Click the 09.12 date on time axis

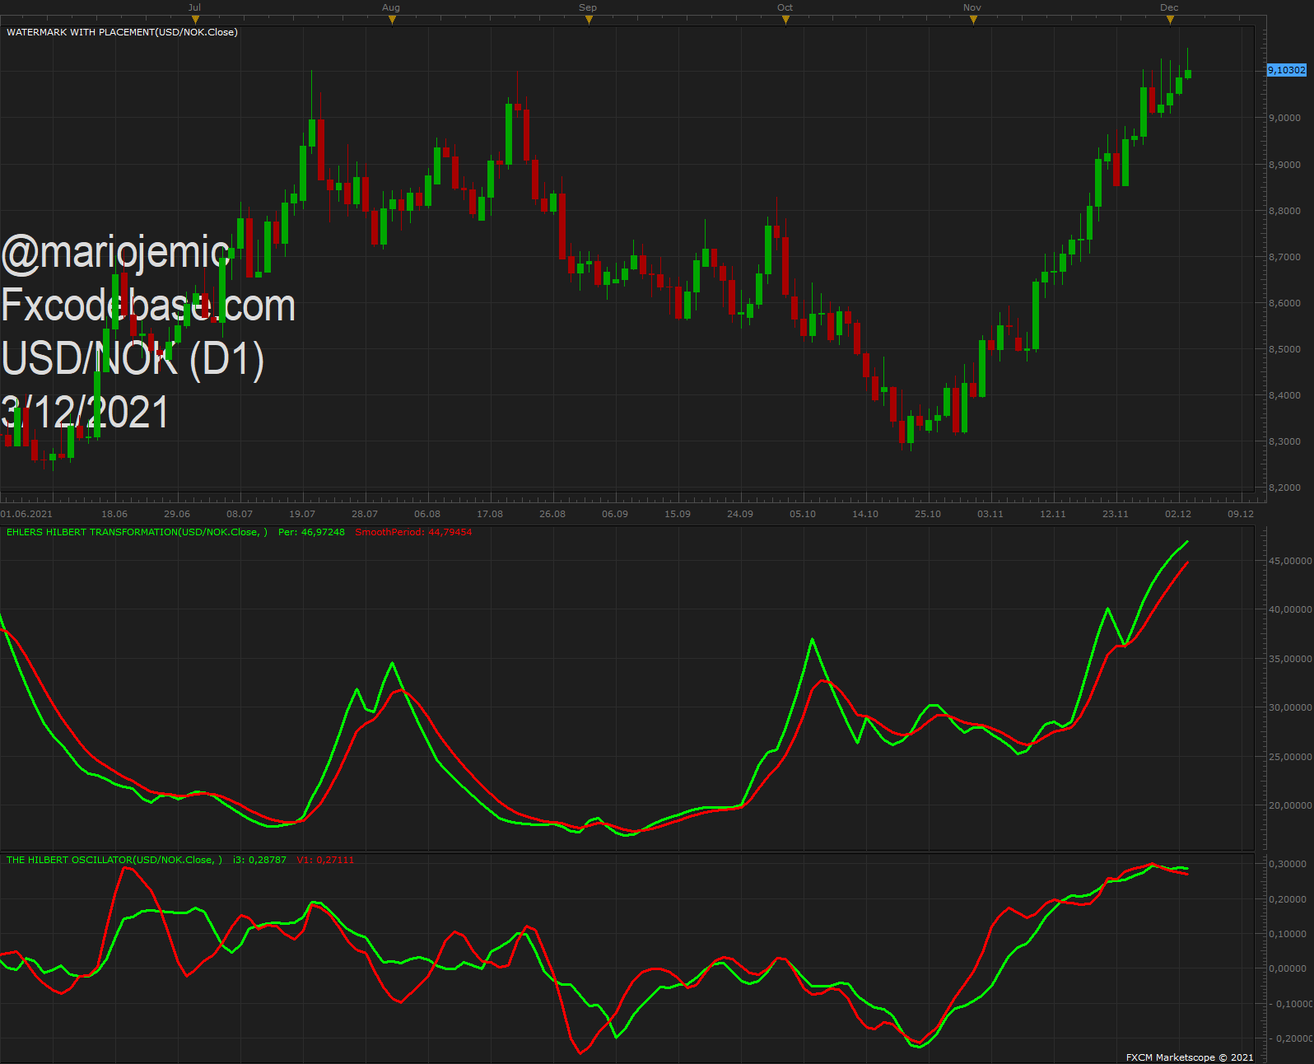pos(1241,514)
